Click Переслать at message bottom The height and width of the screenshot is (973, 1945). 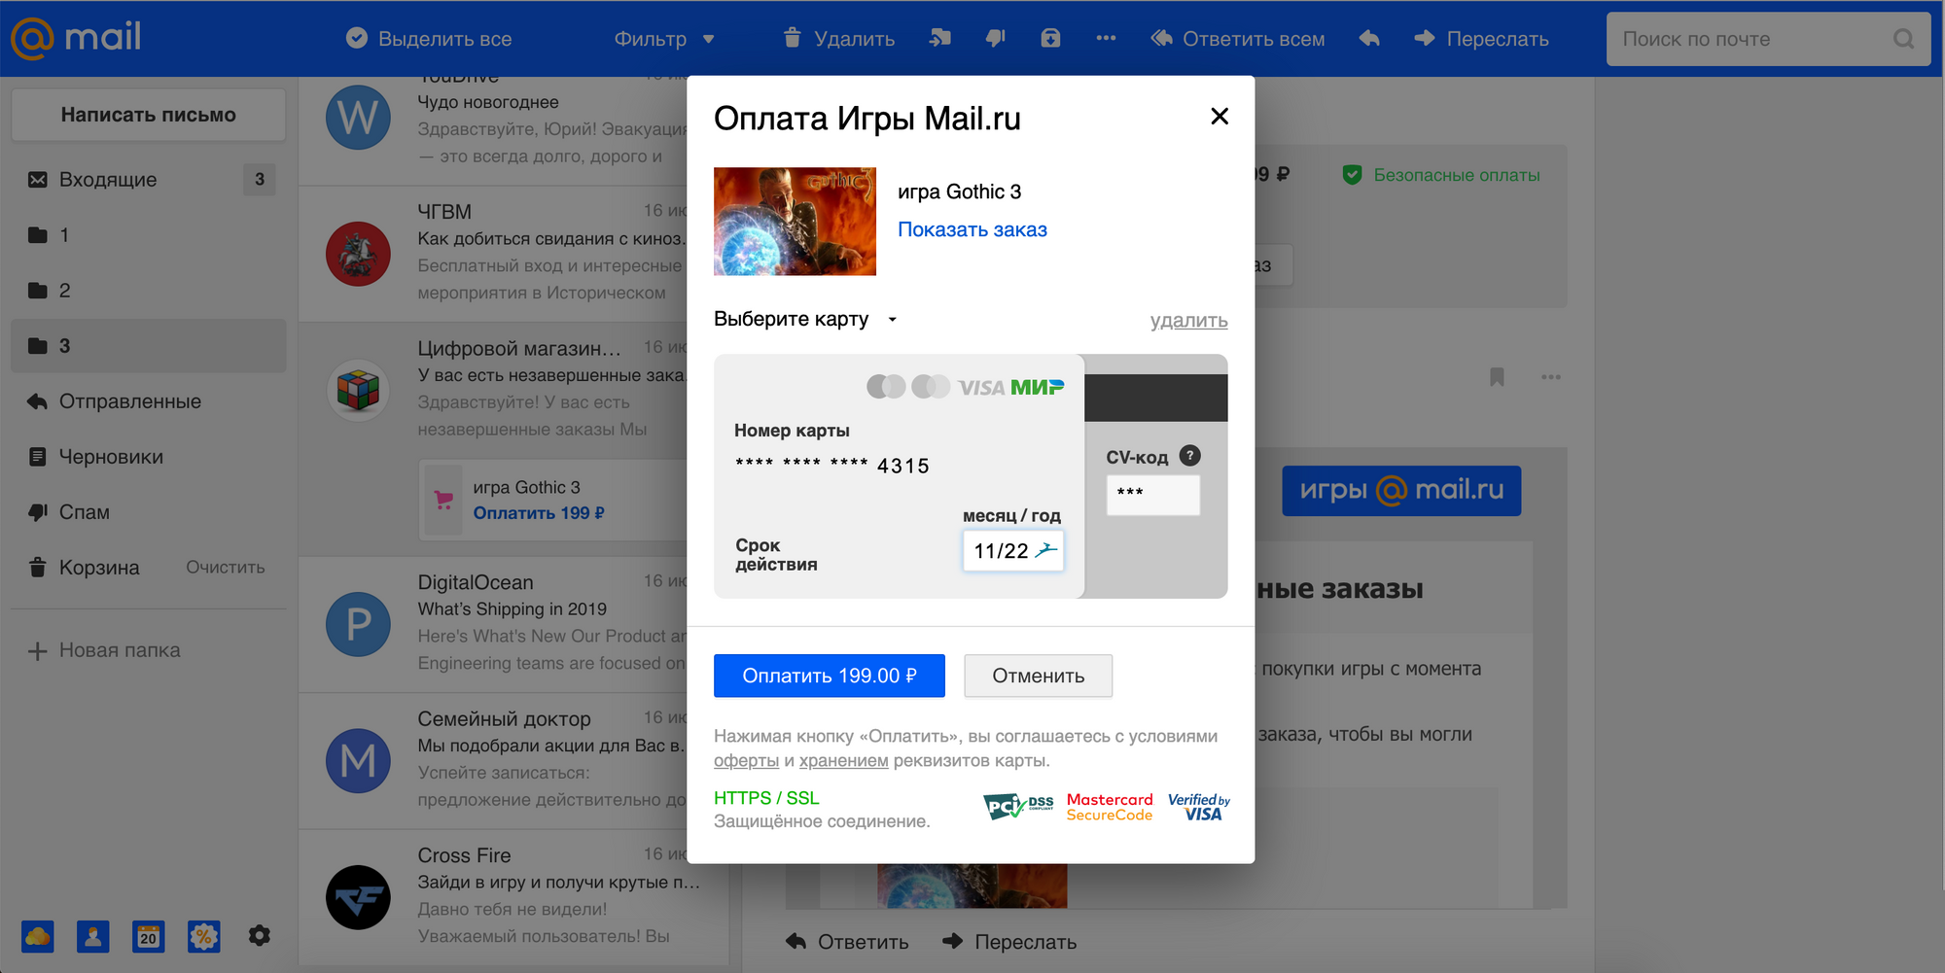1009,941
